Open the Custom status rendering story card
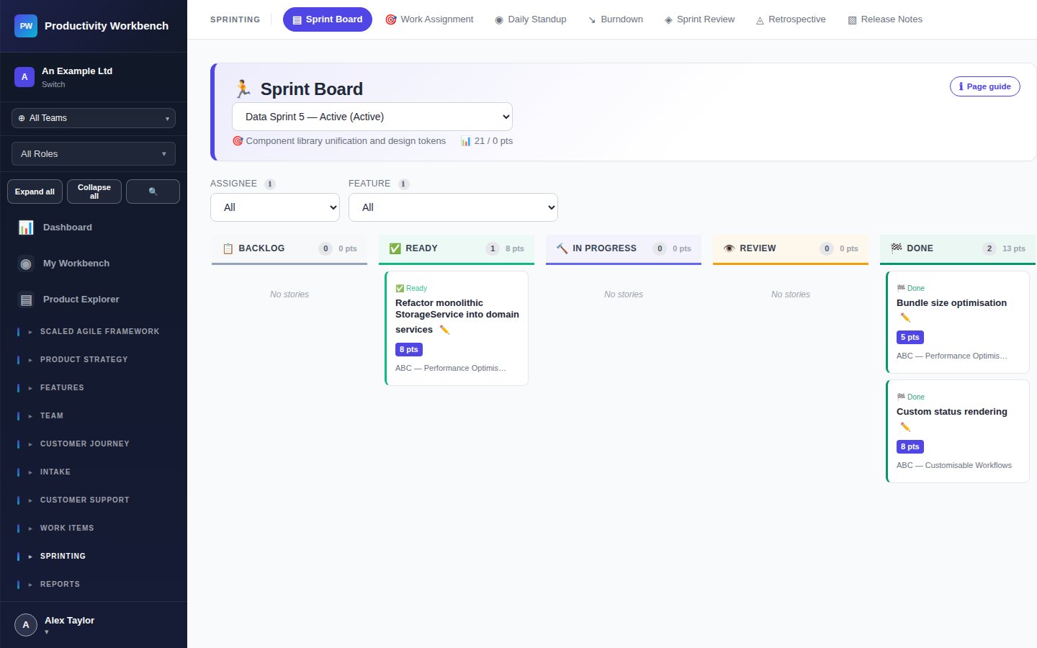The width and height of the screenshot is (1037, 648). coord(958,431)
